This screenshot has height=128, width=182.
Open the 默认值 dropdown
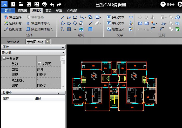pyautogui.click(x=63, y=52)
